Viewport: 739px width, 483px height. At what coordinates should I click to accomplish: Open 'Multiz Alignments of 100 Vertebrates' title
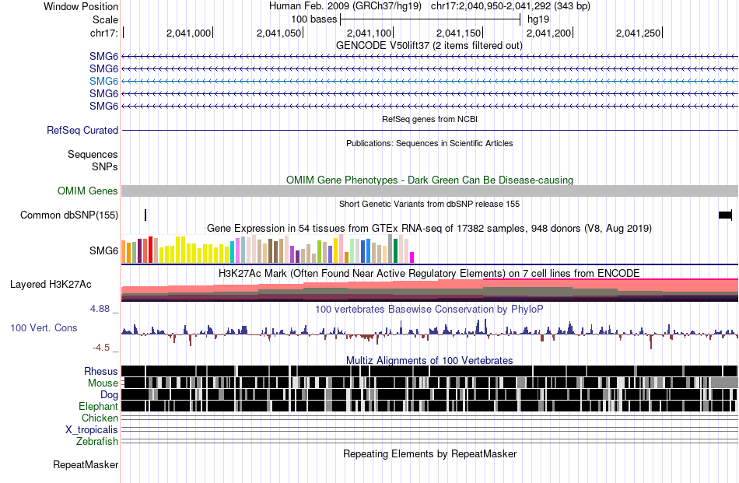(x=429, y=360)
